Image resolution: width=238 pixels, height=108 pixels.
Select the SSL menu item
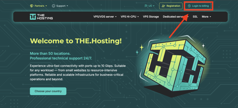(x=195, y=17)
